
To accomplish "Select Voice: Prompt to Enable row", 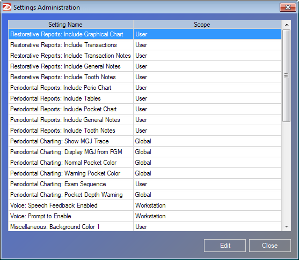I will pyautogui.click(x=145, y=216).
